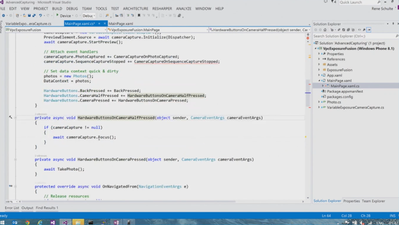Viewport: 399px width, 225px height.
Task: Open Chrome from the Windows taskbar
Action: 27,222
